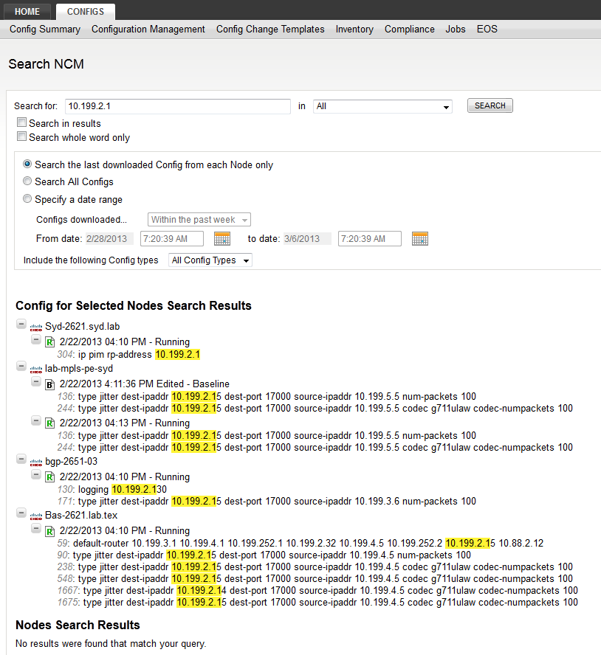The image size is (601, 655).
Task: Select the Running config icon for Bas-2621.lab.tex
Action: 50,530
